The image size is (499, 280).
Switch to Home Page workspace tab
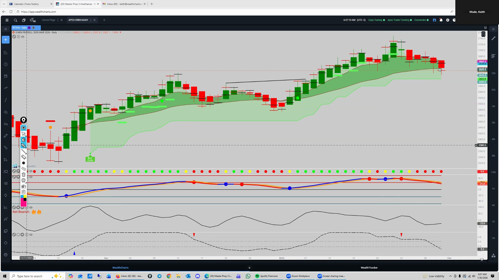49,20
